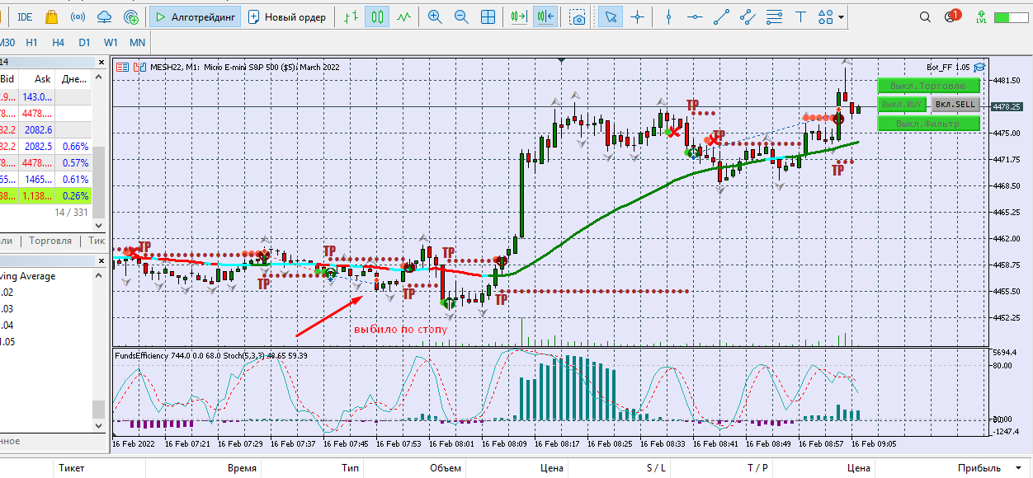The height and width of the screenshot is (478, 1033).
Task: Click the add-cloud icon next to Algo Trading
Action: pos(130,16)
